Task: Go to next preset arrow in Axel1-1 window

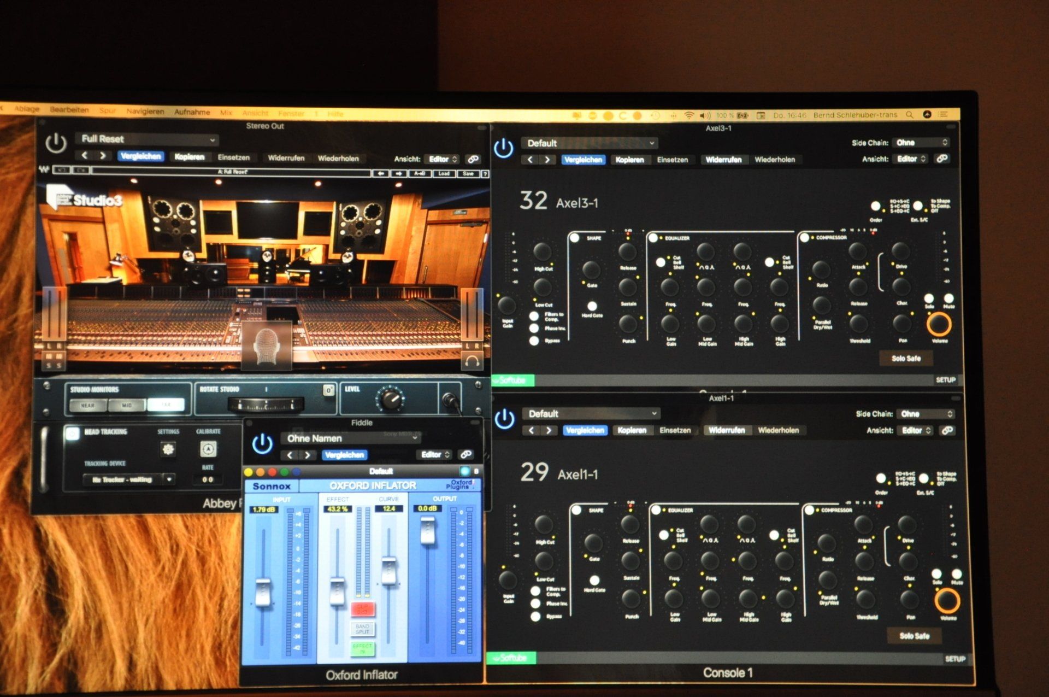Action: pyautogui.click(x=549, y=430)
